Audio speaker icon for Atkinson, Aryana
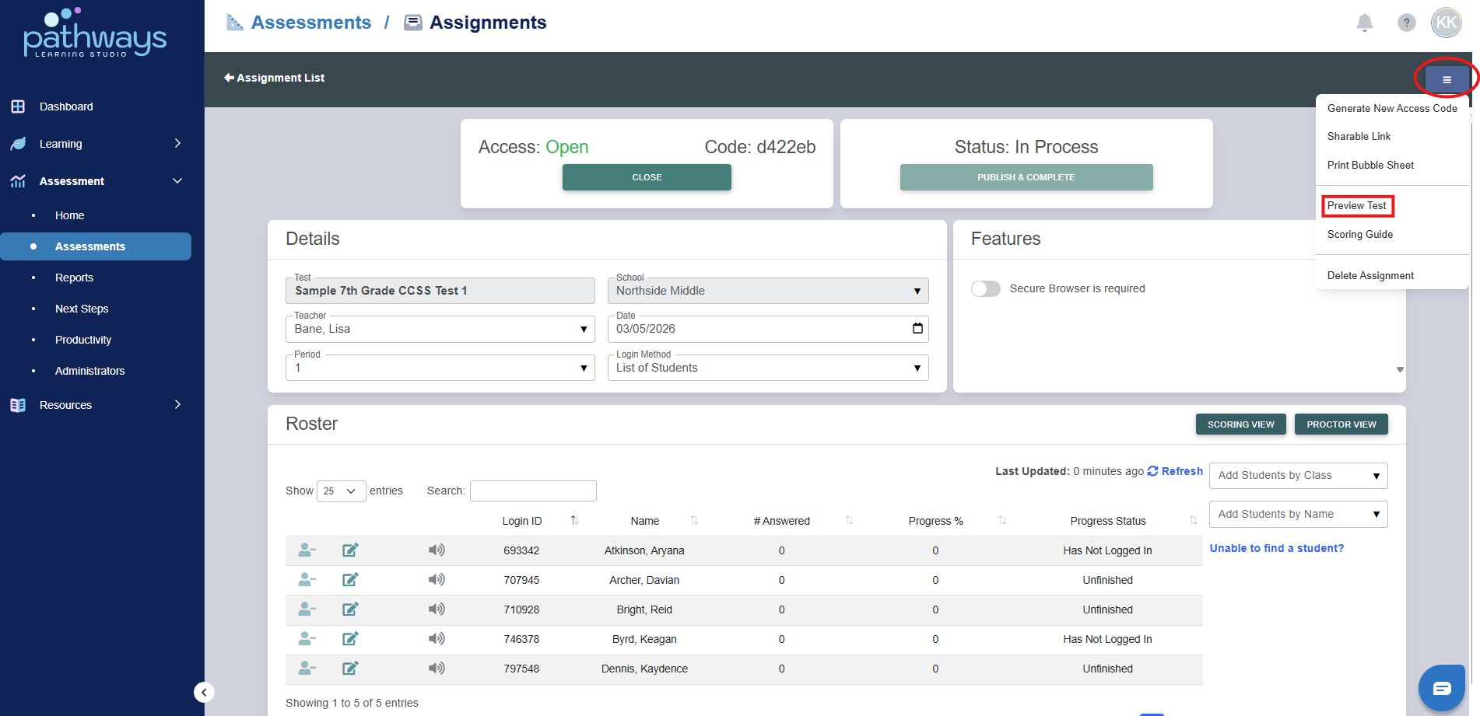 point(437,550)
